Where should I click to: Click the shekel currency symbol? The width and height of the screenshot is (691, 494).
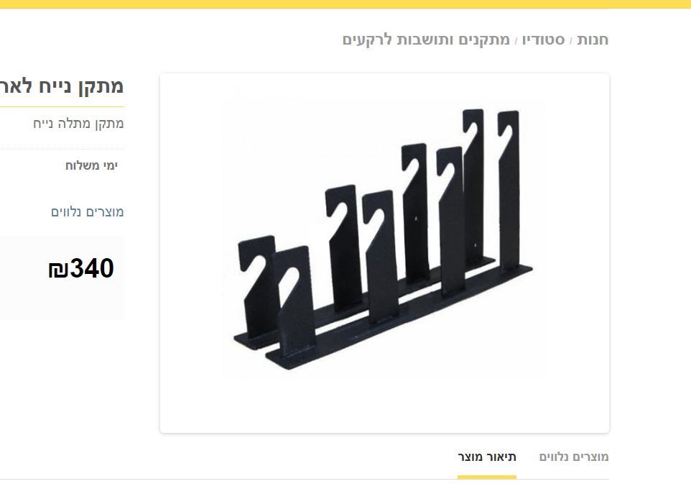[58, 270]
